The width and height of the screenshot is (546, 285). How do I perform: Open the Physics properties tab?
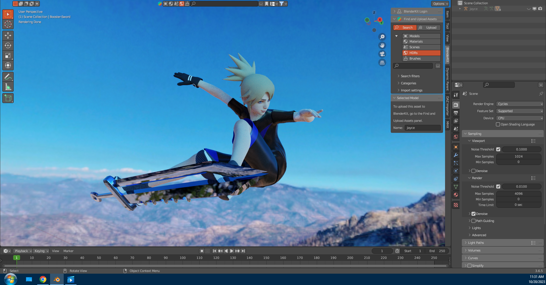456,171
